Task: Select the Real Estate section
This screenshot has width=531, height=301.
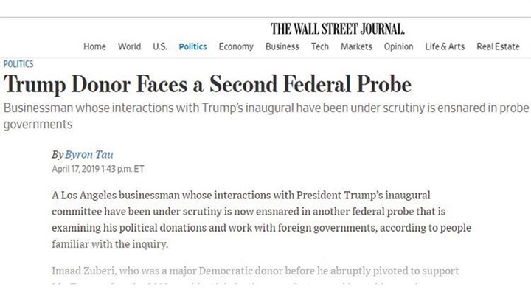Action: (498, 46)
